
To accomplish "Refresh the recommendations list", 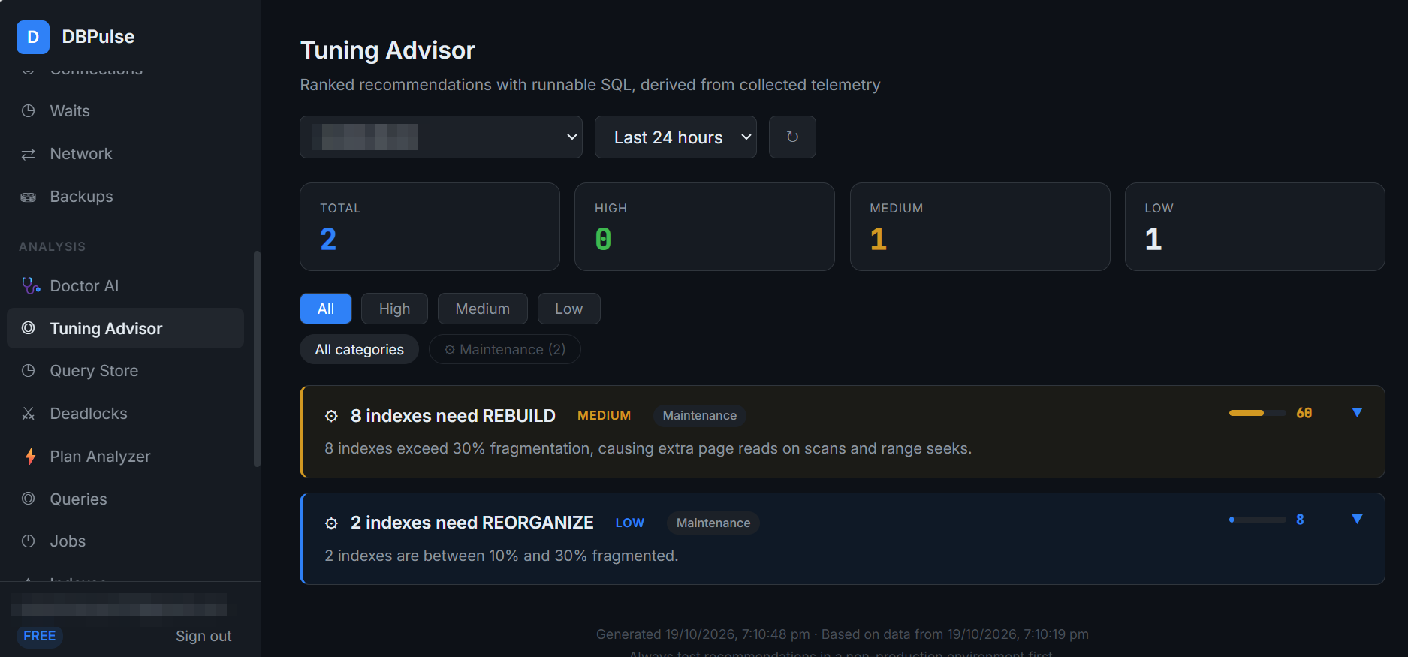I will [x=792, y=137].
